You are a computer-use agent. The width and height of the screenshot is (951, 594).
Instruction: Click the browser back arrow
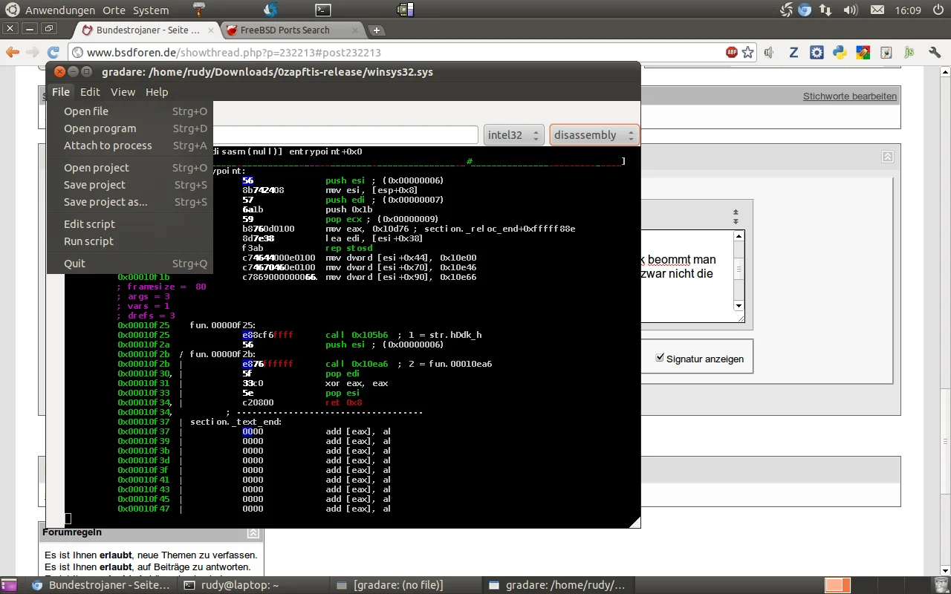(13, 52)
